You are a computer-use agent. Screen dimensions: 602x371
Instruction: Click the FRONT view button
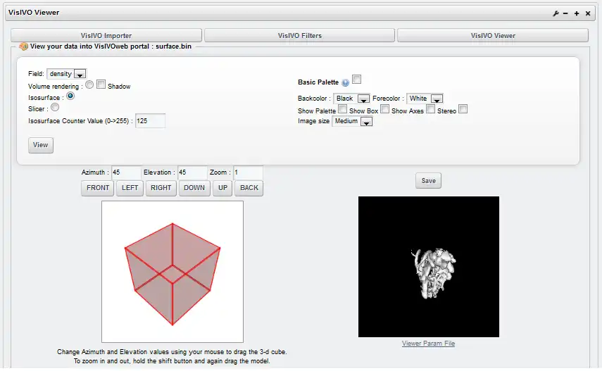click(x=98, y=188)
